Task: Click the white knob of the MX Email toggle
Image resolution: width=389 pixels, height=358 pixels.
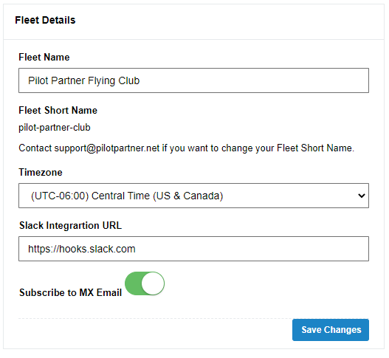Action: (x=153, y=283)
